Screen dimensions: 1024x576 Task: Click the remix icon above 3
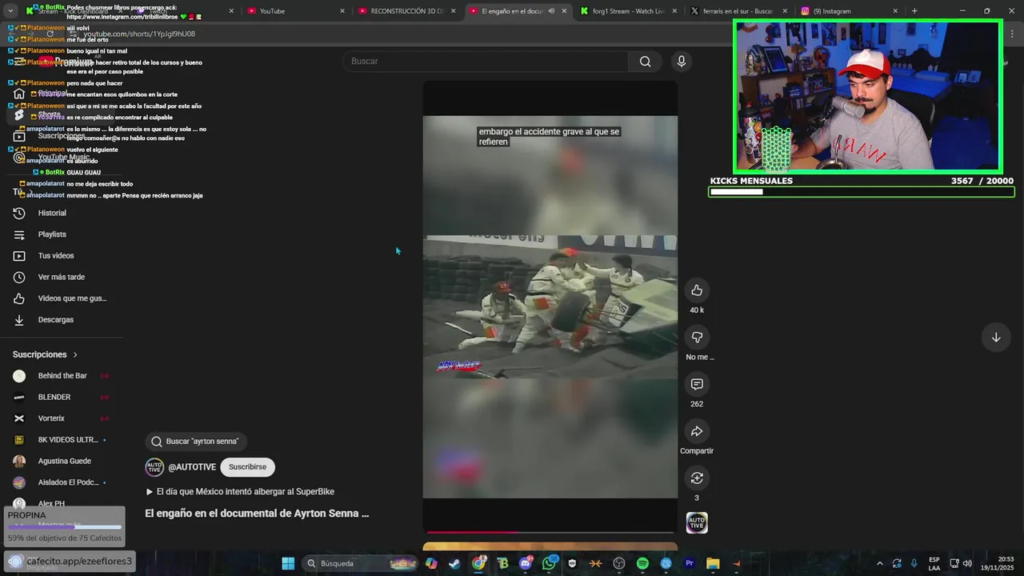[697, 478]
